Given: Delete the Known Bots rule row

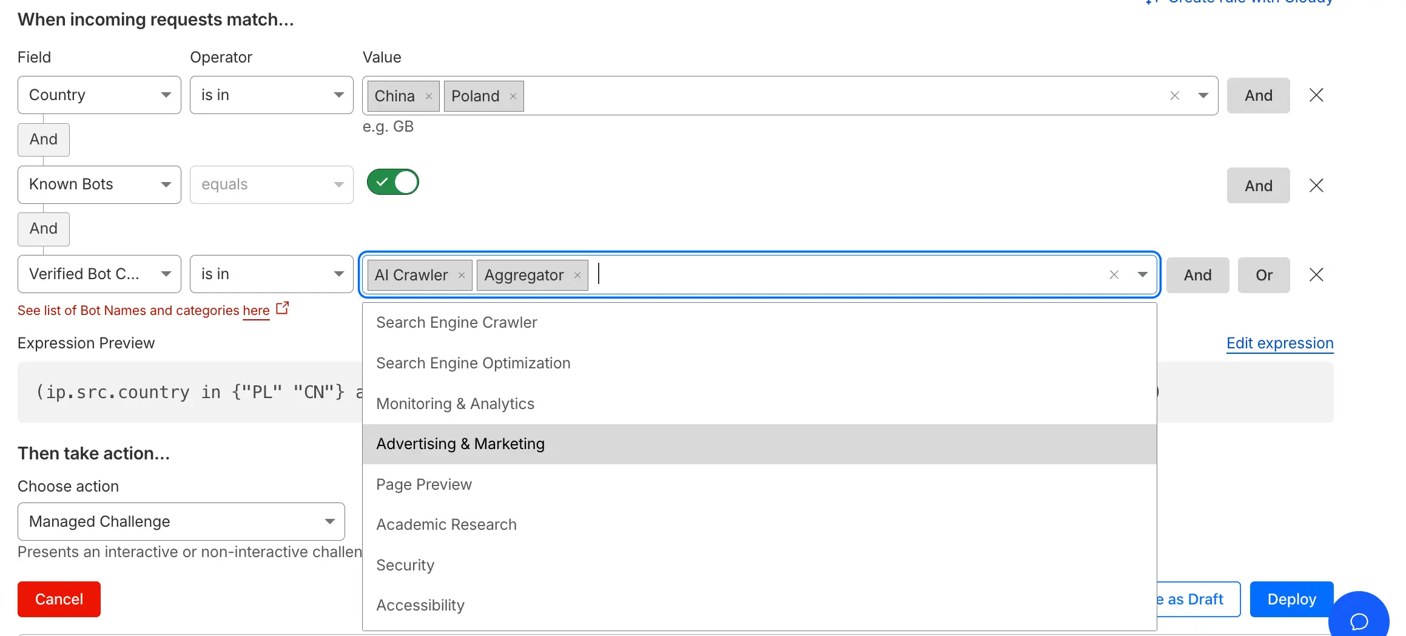Looking at the screenshot, I should [1316, 186].
